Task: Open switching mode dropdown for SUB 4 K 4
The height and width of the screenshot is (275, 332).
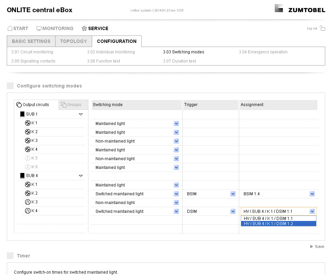Action: (176, 211)
